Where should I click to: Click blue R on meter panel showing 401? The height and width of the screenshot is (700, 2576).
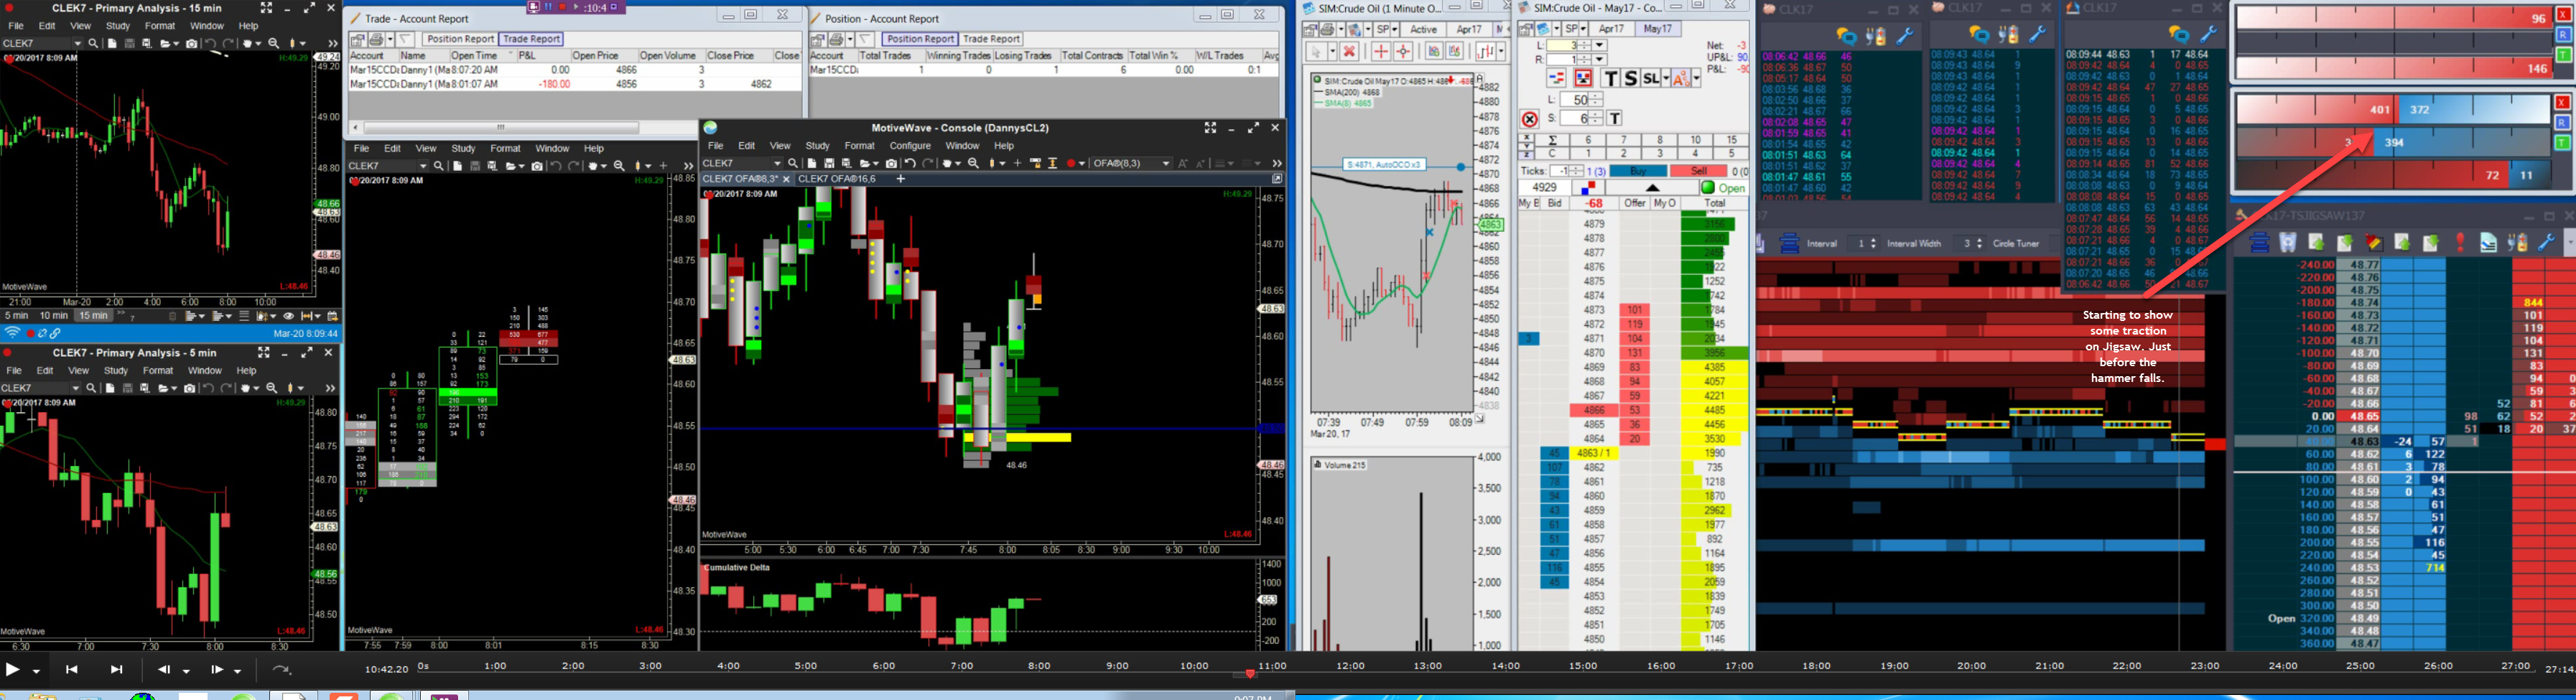2563,123
